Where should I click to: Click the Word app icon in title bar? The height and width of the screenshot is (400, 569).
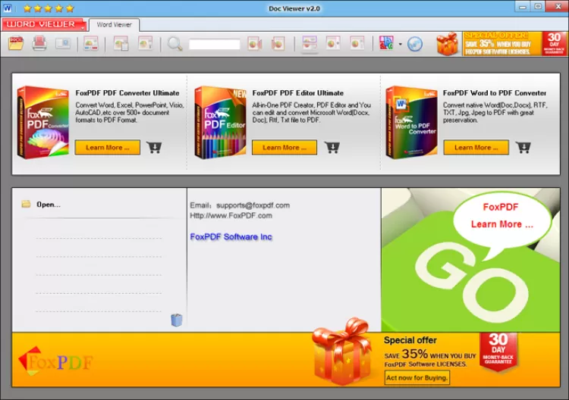tap(8, 8)
